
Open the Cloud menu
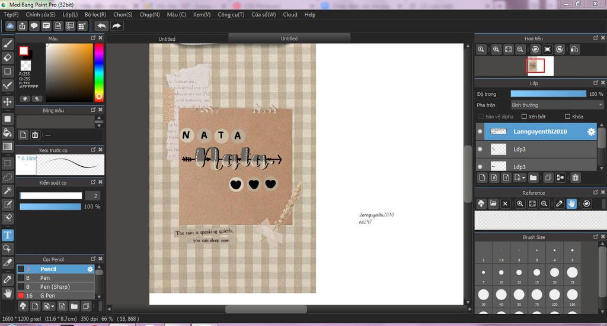coord(290,14)
